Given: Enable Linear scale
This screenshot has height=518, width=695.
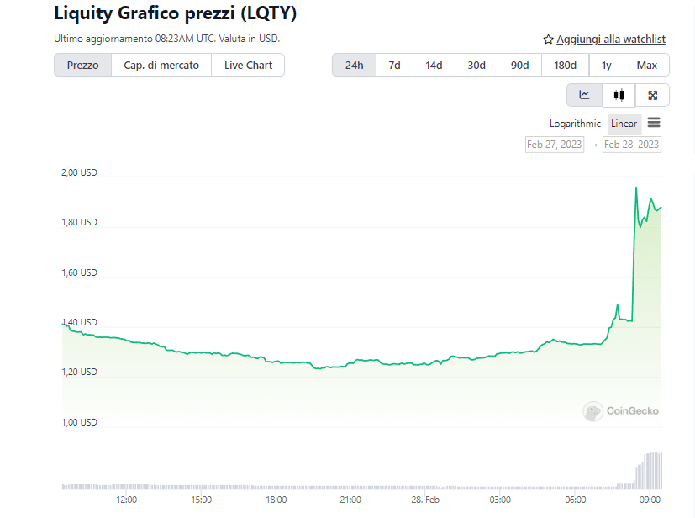Looking at the screenshot, I should tap(624, 124).
